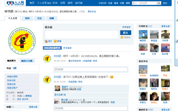
Task: Open commenter 顾立灏's avatar photo
Action: tap(57, 101)
